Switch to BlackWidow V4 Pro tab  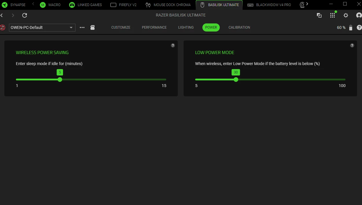269,5
